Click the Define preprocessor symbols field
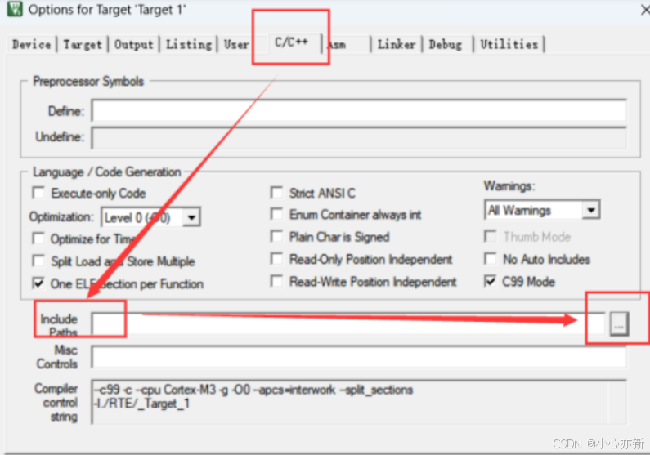 click(x=359, y=110)
